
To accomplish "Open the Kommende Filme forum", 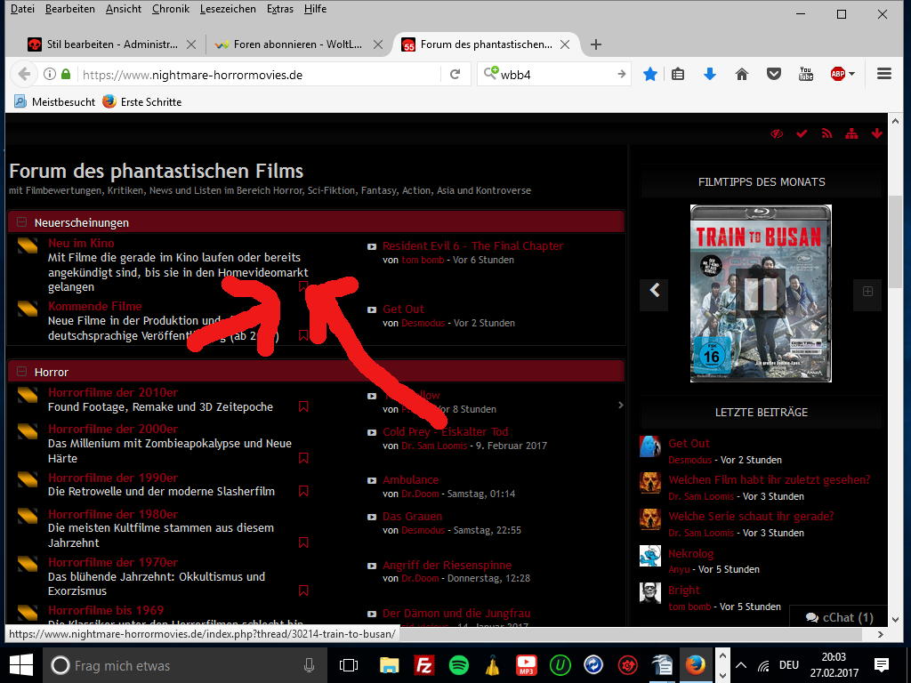I will click(x=94, y=306).
